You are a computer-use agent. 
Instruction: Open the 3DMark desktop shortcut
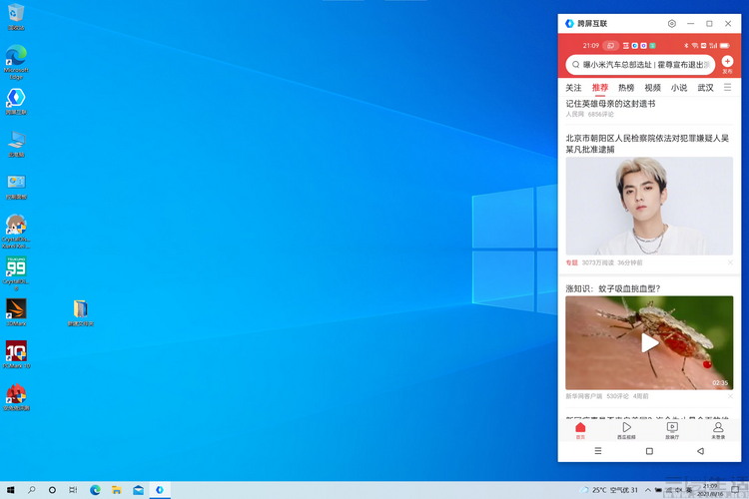click(x=16, y=312)
